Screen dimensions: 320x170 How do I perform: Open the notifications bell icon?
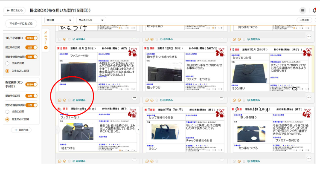coord(314,10)
